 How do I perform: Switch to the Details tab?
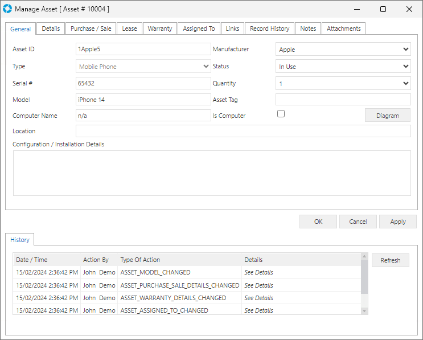click(x=51, y=28)
